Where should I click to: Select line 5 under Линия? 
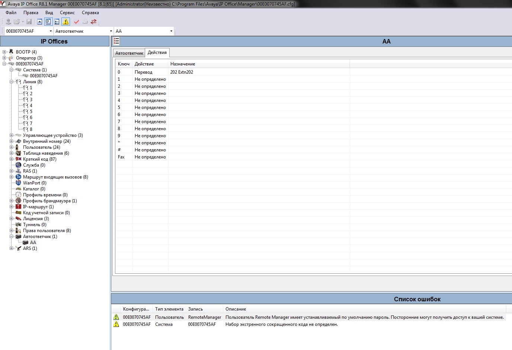31,112
